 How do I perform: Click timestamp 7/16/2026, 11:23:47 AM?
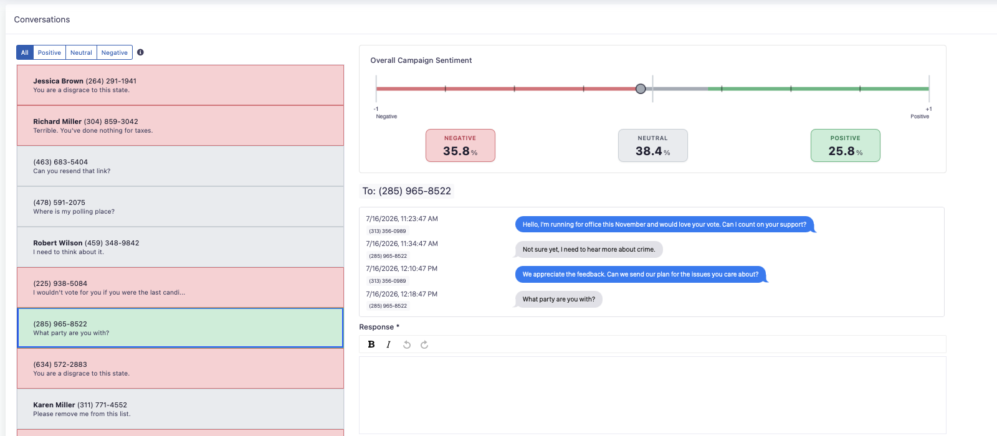(402, 219)
